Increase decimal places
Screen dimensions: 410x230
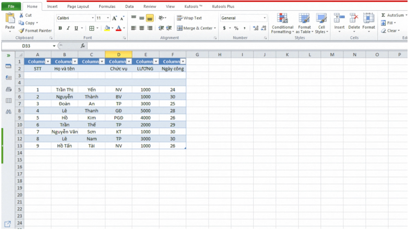[x=256, y=28]
